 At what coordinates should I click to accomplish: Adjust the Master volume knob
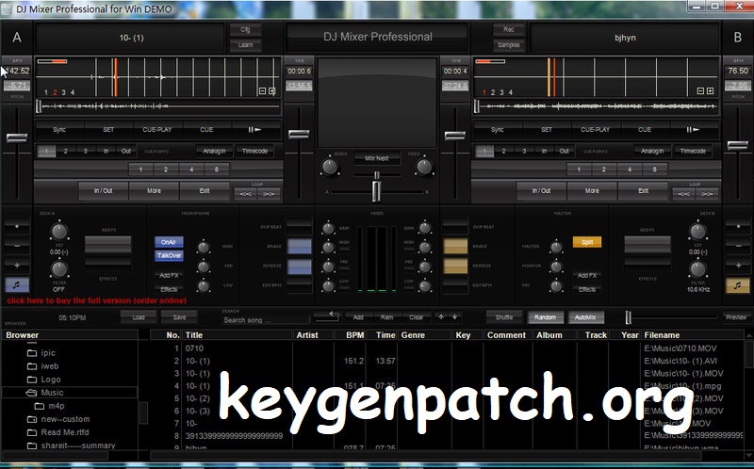coord(556,247)
